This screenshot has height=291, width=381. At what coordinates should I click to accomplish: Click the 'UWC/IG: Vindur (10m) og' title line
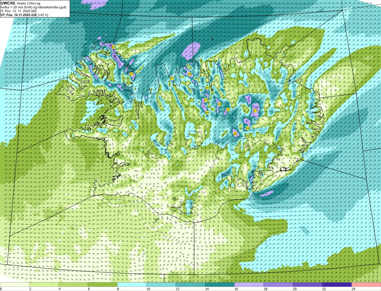[x=20, y=3]
